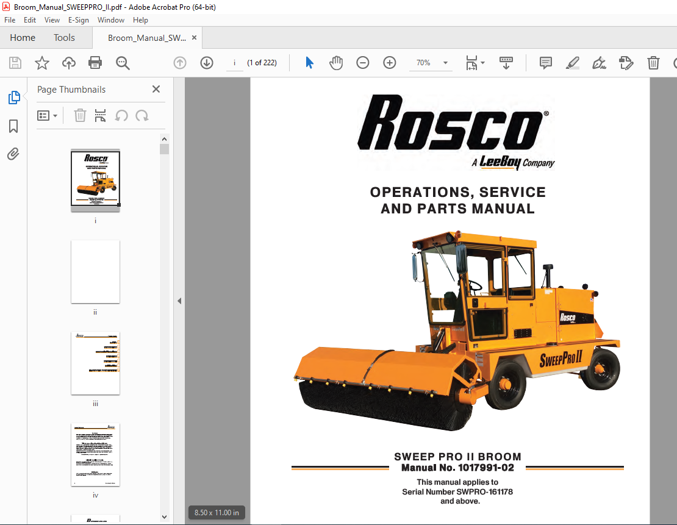
Task: Zoom out with the minus button
Action: 363,63
